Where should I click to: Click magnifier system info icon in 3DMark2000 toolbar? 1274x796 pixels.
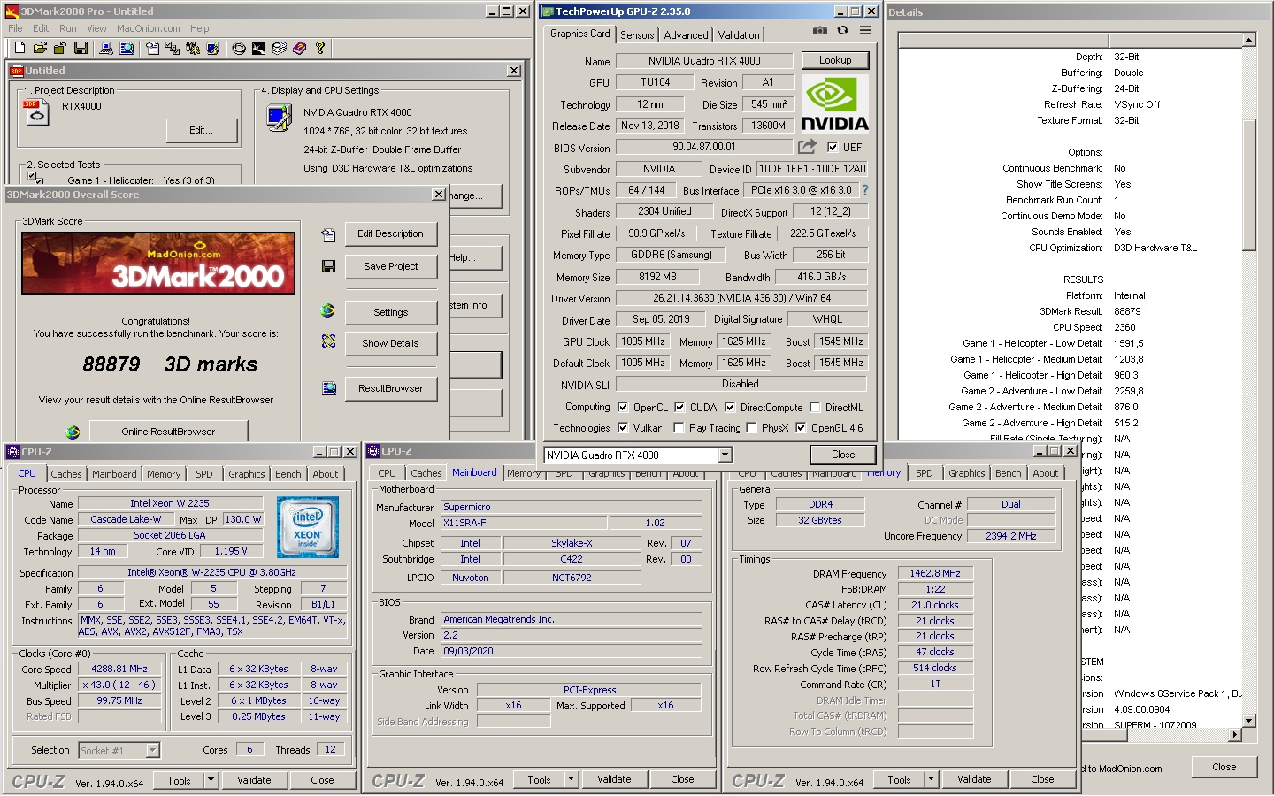[127, 48]
